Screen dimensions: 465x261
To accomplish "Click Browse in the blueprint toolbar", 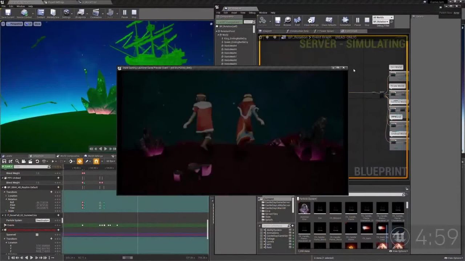I will (x=287, y=22).
